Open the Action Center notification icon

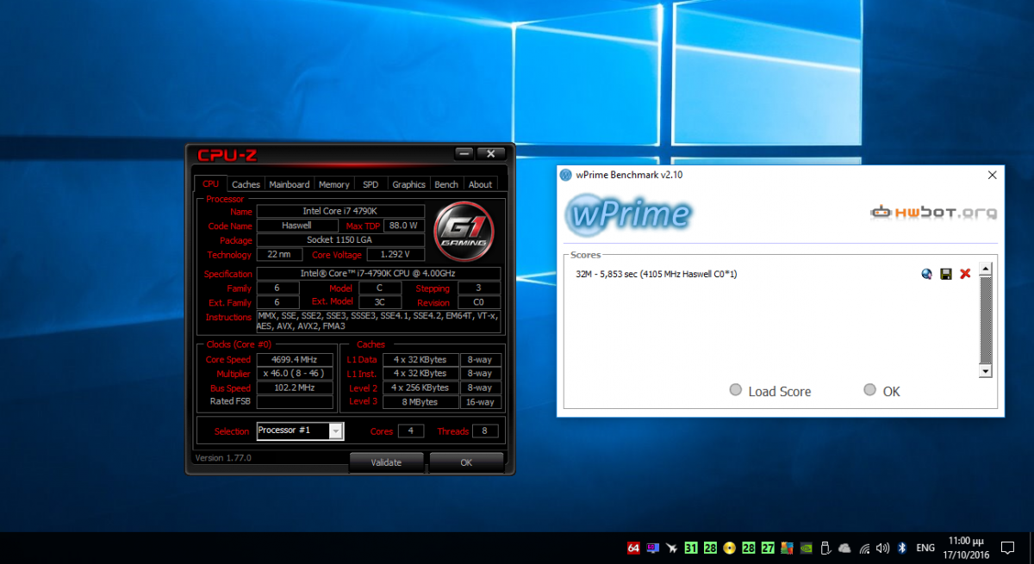(1007, 548)
